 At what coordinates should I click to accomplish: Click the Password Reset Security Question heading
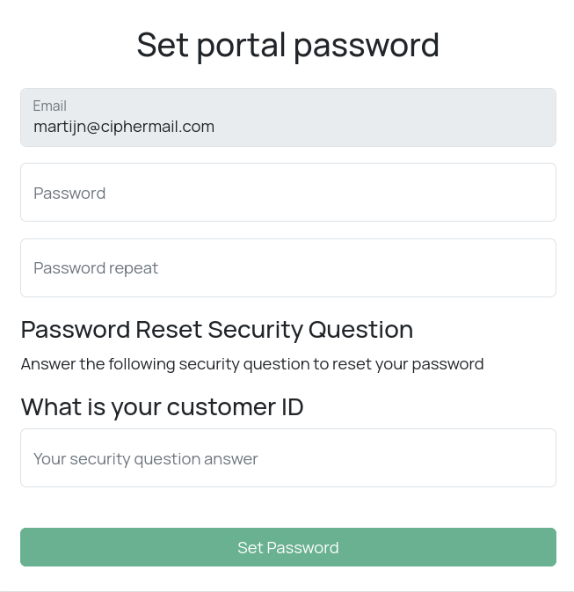pyautogui.click(x=216, y=330)
